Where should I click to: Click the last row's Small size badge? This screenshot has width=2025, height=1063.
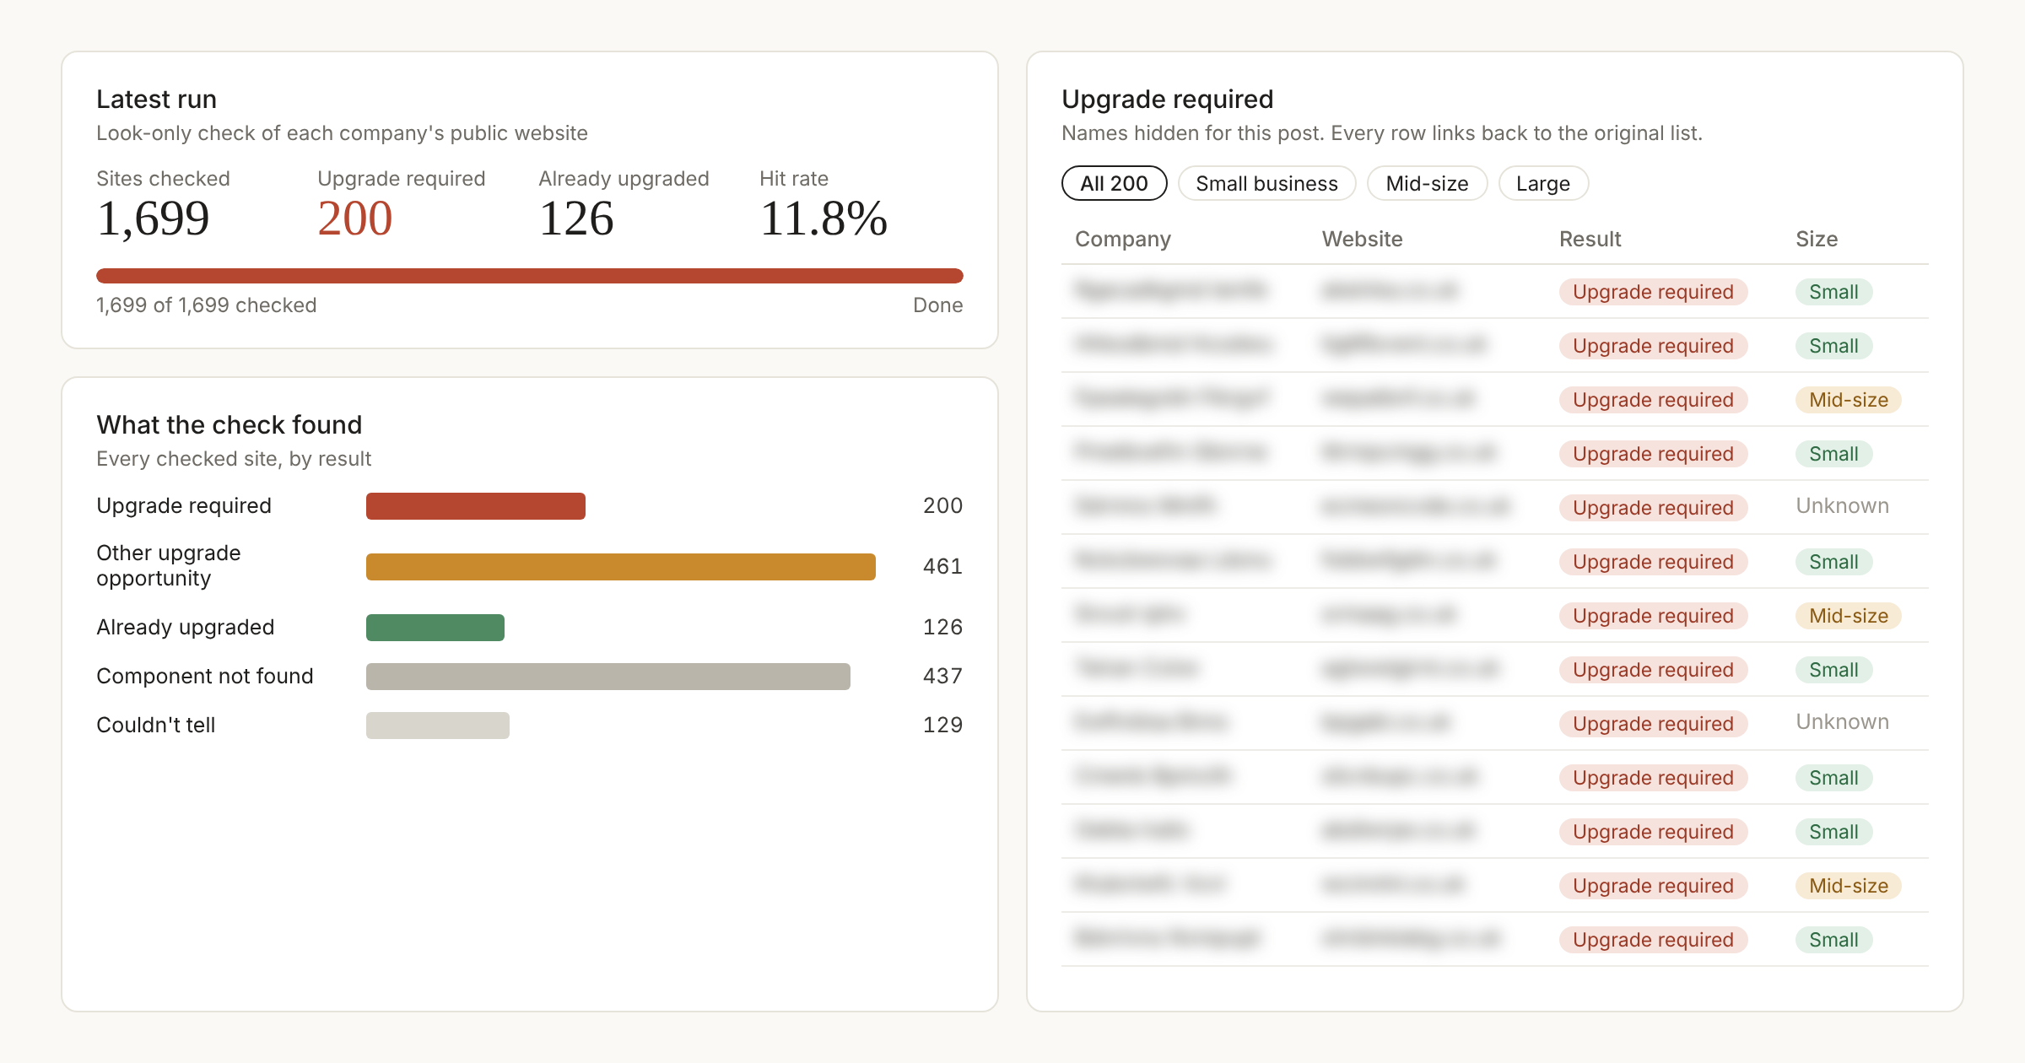[x=1833, y=940]
